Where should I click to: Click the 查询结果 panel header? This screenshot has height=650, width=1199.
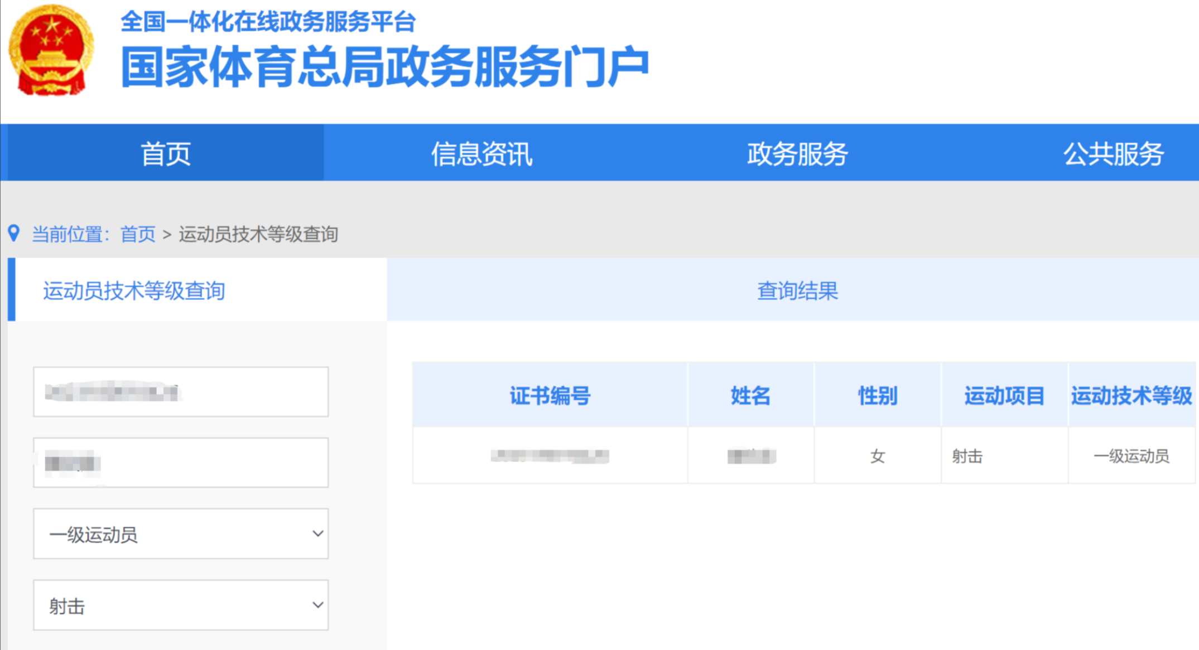click(x=797, y=290)
